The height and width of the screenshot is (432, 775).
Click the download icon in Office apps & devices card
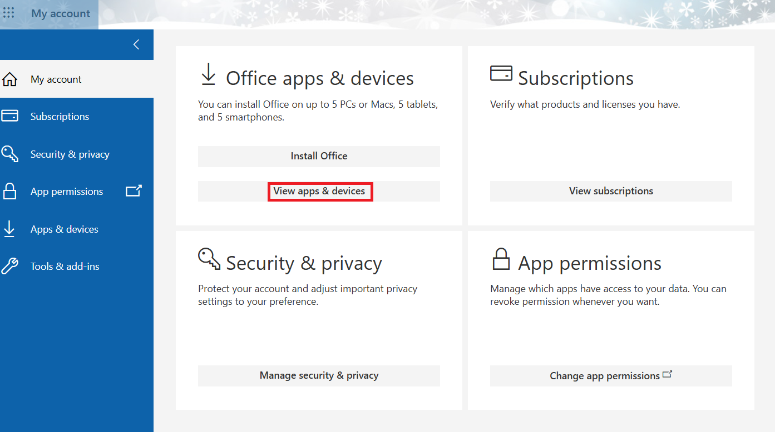208,74
